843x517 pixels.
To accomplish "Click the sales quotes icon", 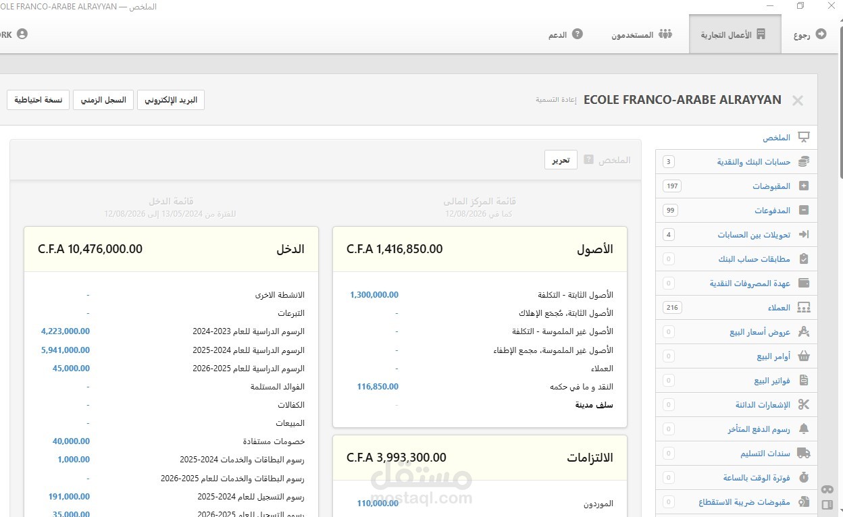I will [x=803, y=332].
